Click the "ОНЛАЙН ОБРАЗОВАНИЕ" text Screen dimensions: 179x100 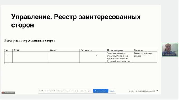[x=145, y=91]
